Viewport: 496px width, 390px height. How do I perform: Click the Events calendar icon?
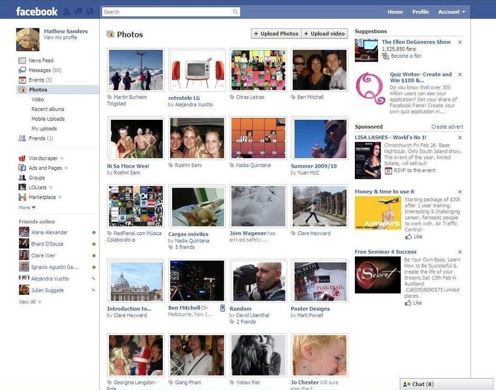pyautogui.click(x=22, y=80)
